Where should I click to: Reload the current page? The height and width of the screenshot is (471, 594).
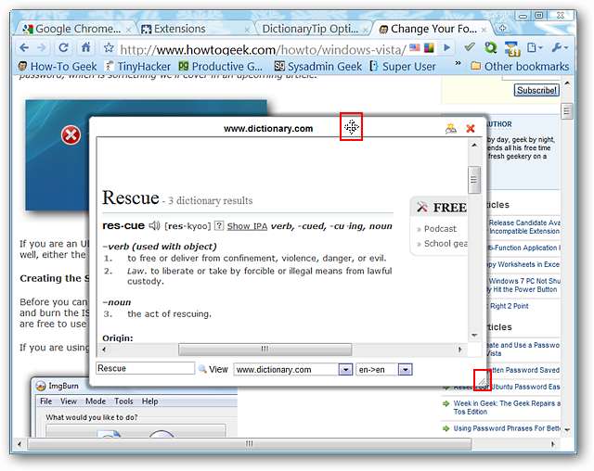(63, 47)
